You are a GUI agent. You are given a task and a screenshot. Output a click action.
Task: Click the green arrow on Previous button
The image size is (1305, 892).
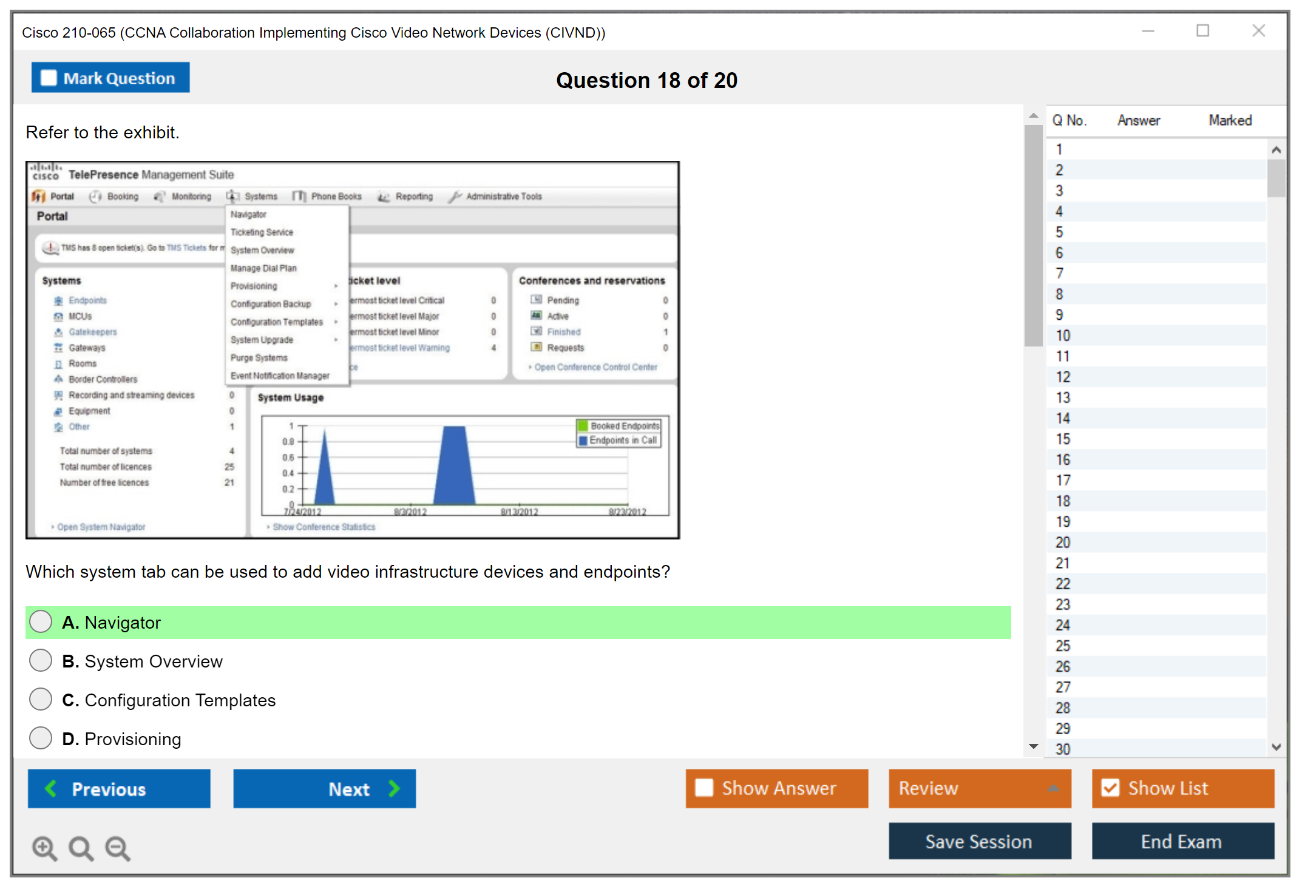click(51, 788)
